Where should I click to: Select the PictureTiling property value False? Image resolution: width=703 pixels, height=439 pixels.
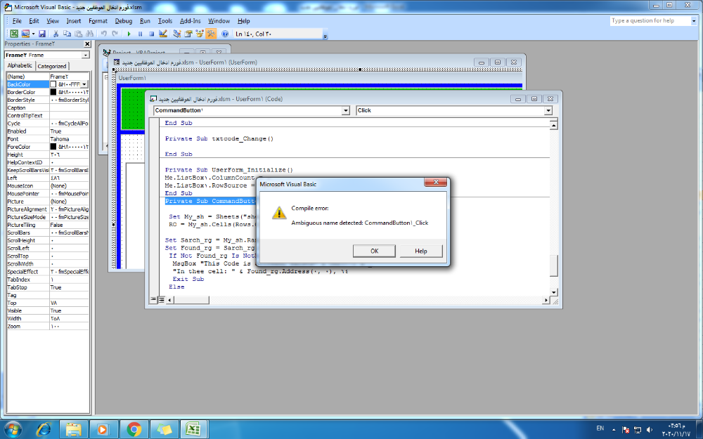[x=69, y=225]
